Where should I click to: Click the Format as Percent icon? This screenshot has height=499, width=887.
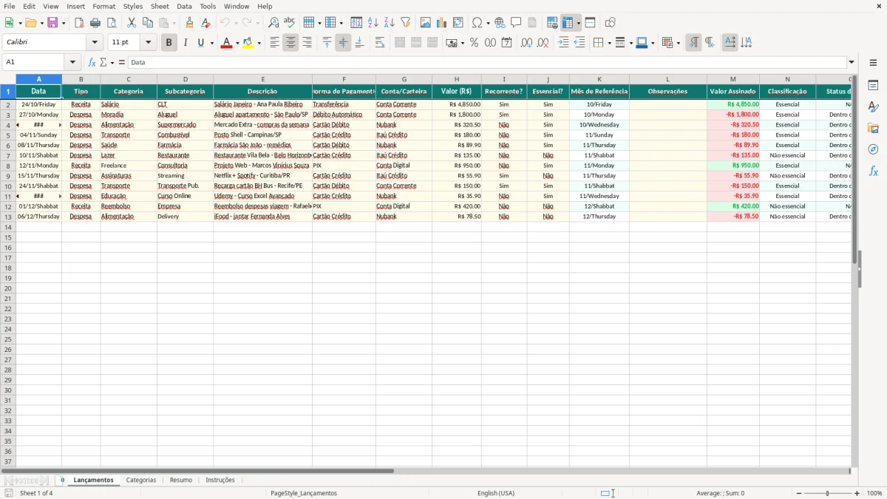(474, 43)
